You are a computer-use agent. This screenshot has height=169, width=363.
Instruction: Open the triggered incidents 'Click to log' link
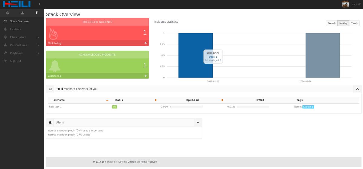[54, 43]
